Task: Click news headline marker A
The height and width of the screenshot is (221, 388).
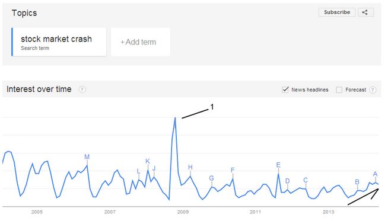Action: (376, 174)
